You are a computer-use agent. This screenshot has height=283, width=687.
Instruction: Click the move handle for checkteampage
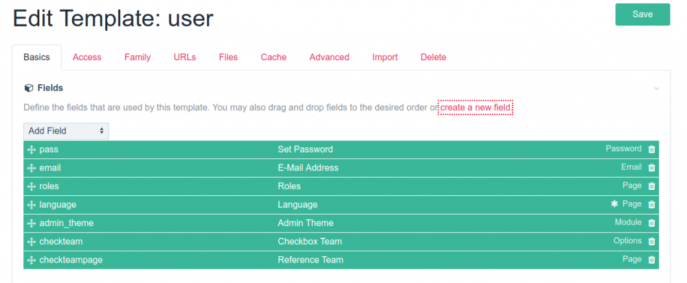tap(31, 260)
